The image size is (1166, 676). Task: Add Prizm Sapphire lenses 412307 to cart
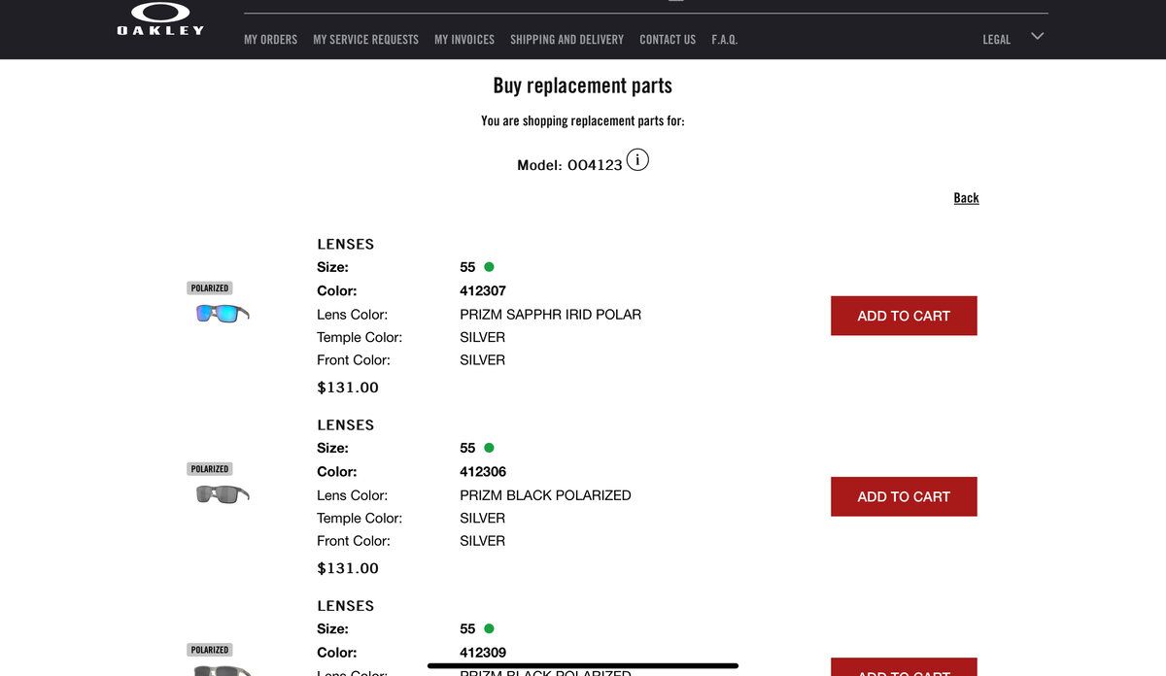pos(904,316)
